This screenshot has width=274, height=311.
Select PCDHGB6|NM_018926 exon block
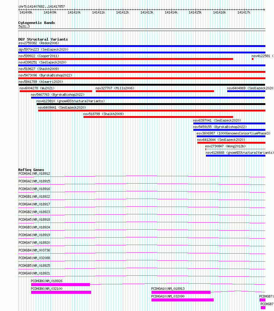[60, 285]
